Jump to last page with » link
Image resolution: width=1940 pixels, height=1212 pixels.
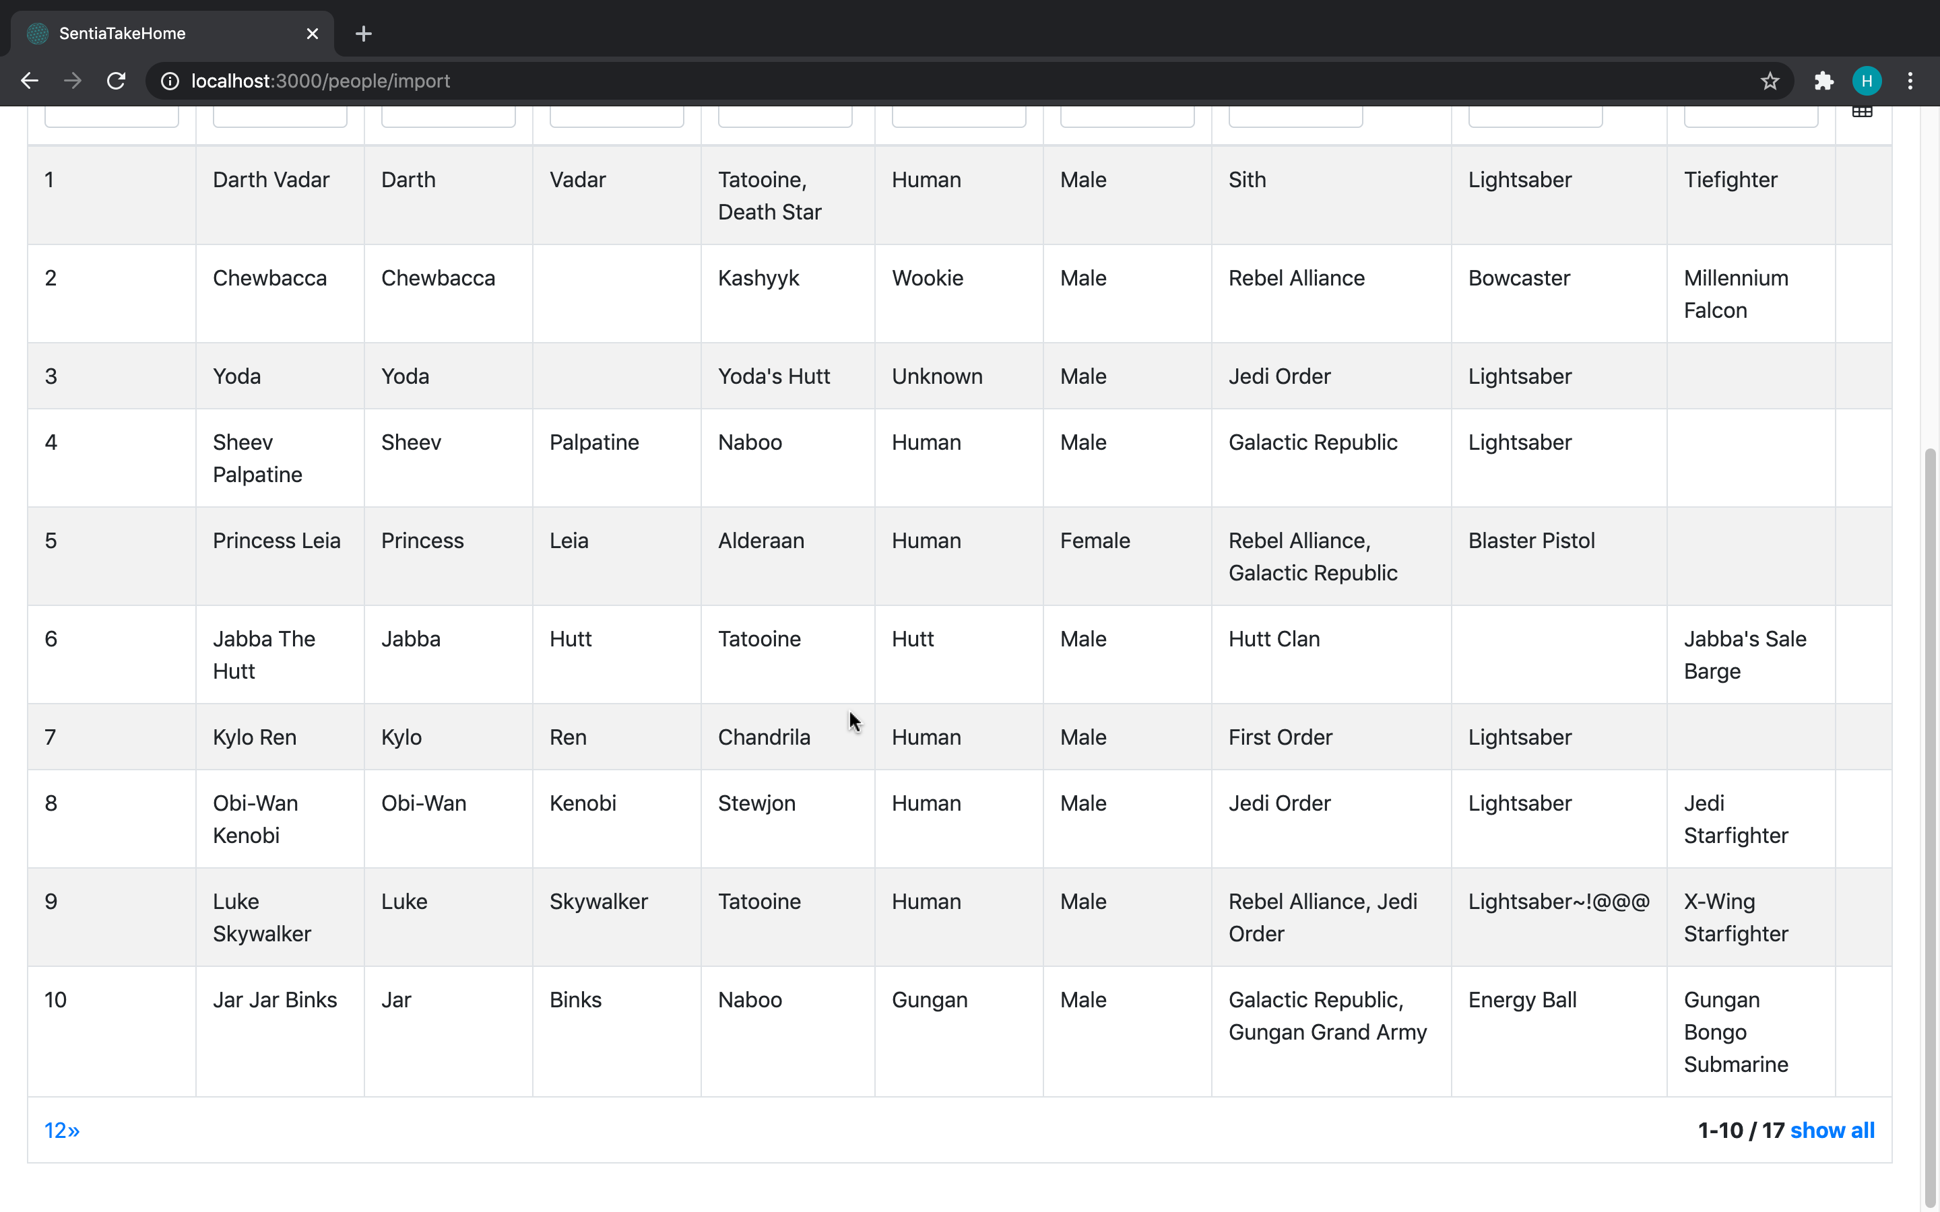[x=73, y=1131]
